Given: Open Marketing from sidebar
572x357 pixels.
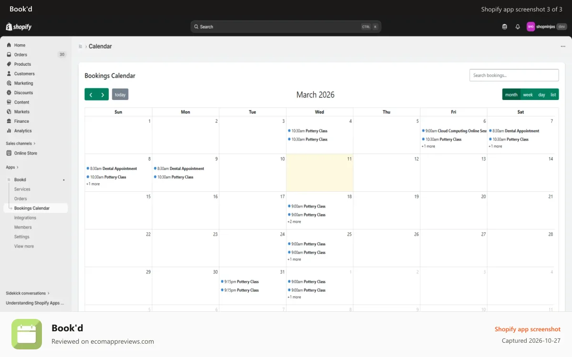Looking at the screenshot, I should click(23, 83).
